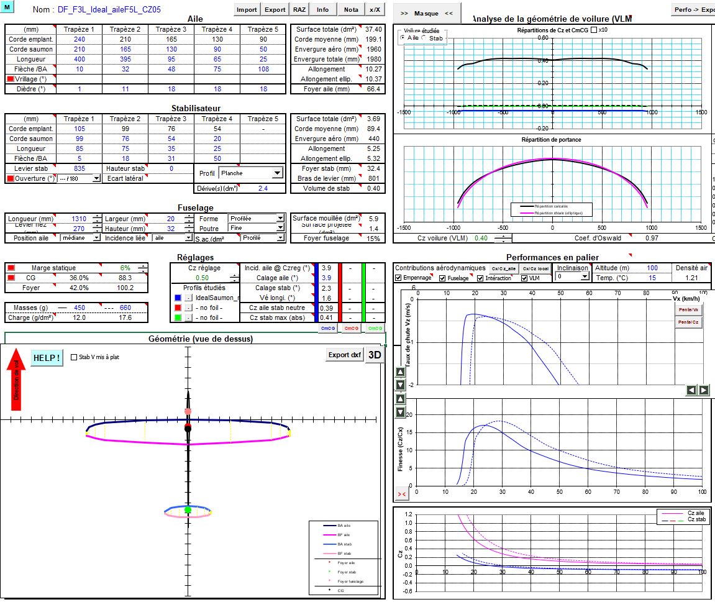Toggle the Empennage contribution checkbox
The image size is (715, 602).
click(x=398, y=278)
